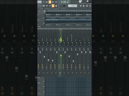129x96 pixels.
Task: Click the highlighted mixer track's peak meter
Action: 61,36
